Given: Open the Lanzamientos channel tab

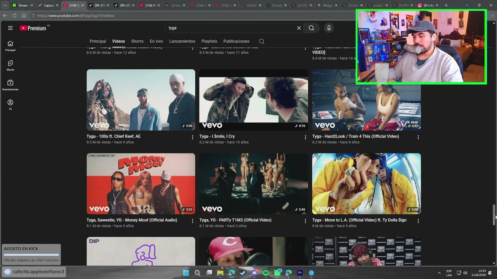Looking at the screenshot, I should pos(182,41).
